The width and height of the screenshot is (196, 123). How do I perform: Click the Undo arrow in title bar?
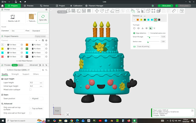20,2
